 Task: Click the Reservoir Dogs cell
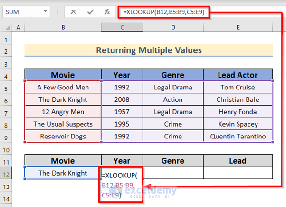(x=63, y=137)
